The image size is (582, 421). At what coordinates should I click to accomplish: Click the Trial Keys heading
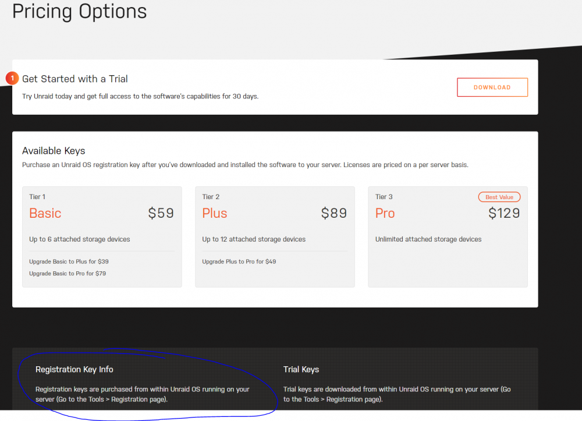coord(301,369)
